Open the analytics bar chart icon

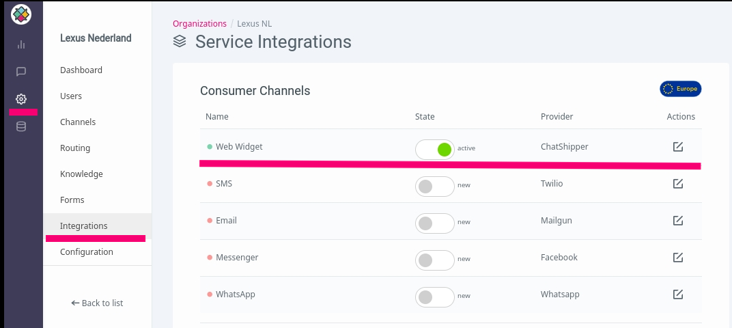pos(21,45)
